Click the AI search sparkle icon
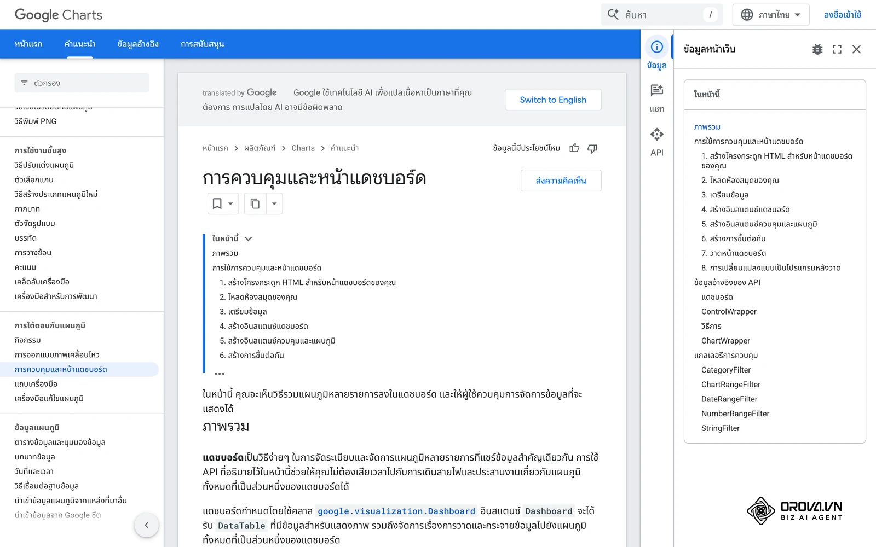 613,14
